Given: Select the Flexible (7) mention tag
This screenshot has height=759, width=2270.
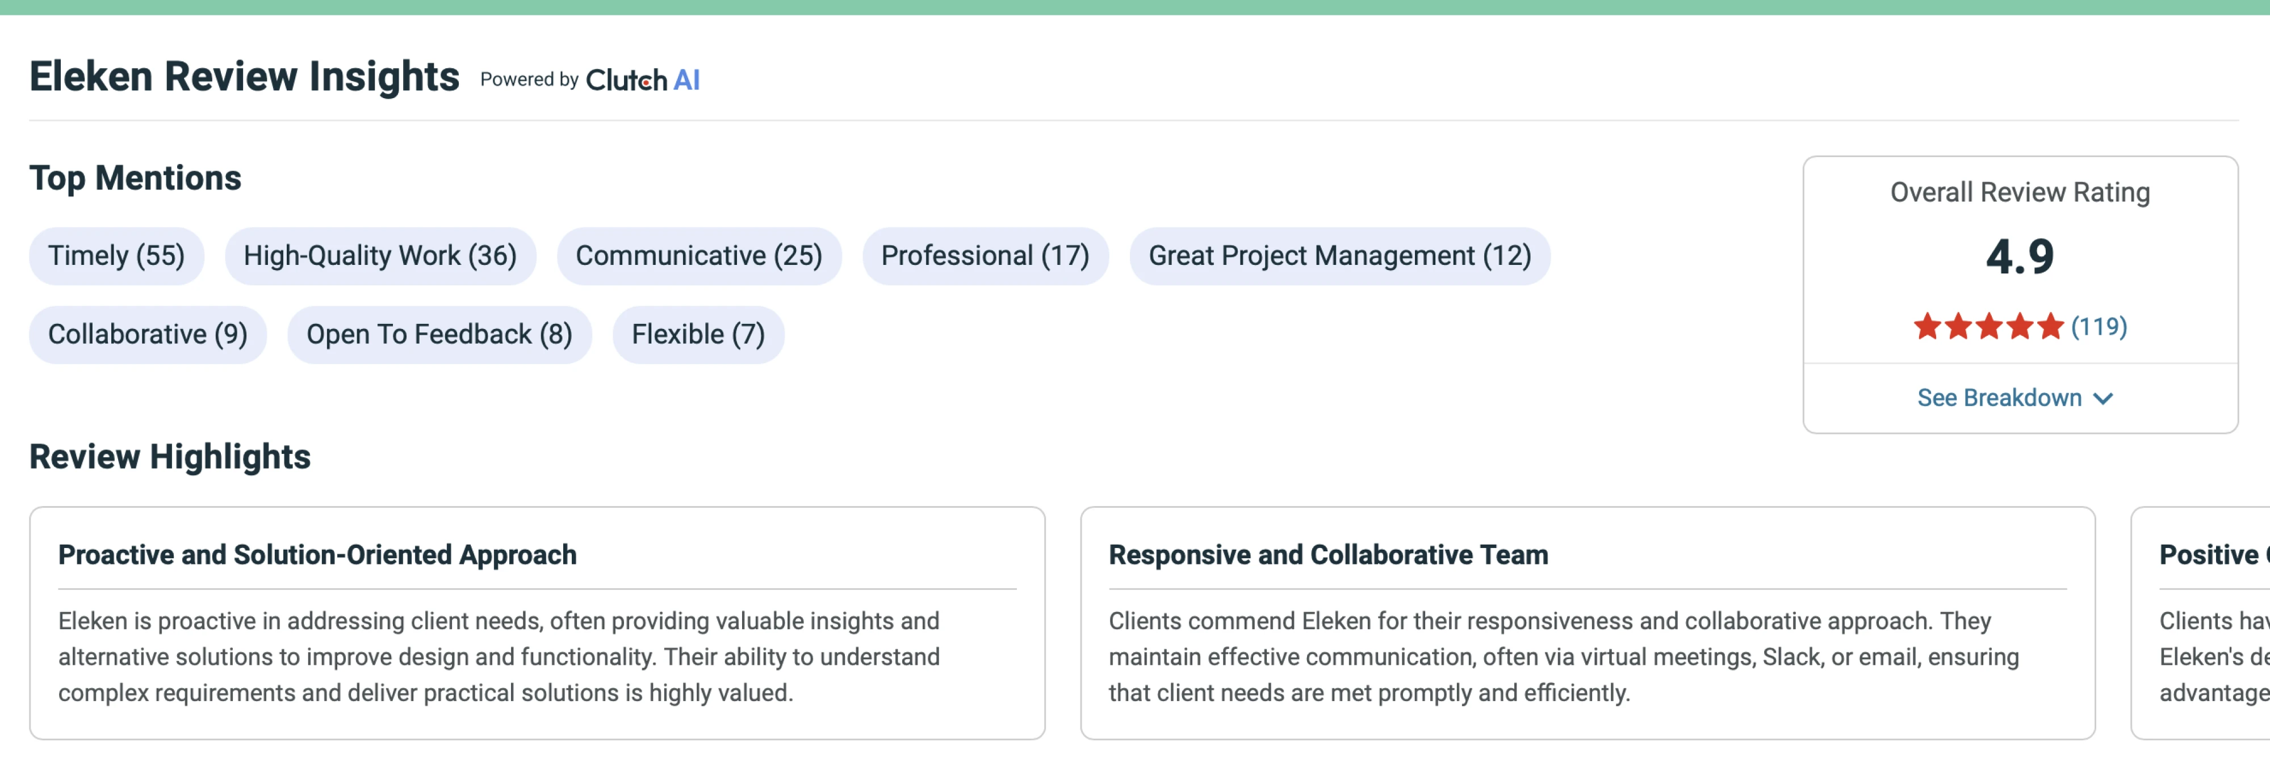Looking at the screenshot, I should point(697,334).
